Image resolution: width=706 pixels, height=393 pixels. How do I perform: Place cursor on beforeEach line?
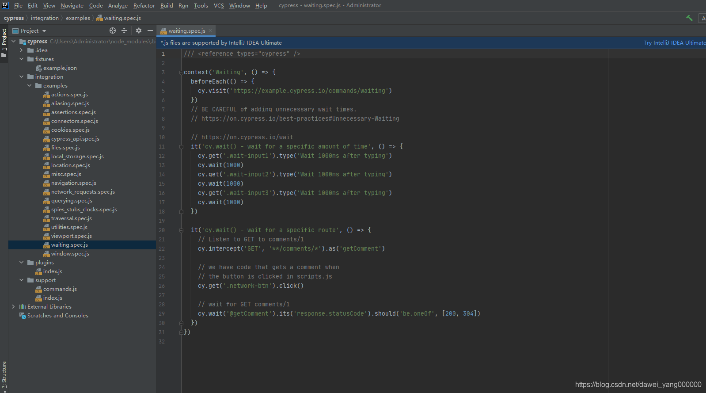[x=223, y=81]
